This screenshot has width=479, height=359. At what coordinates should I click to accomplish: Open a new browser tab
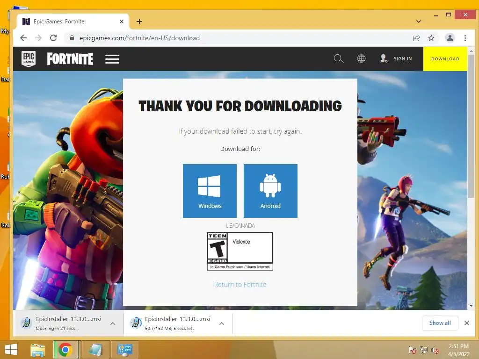point(139,22)
